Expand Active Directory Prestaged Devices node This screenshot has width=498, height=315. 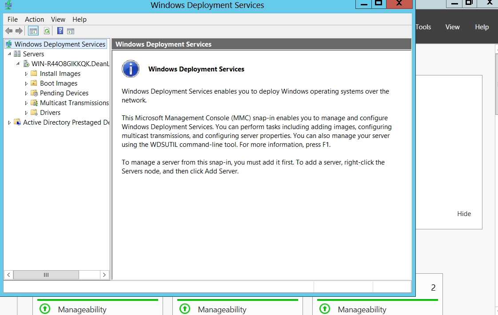pyautogui.click(x=10, y=122)
